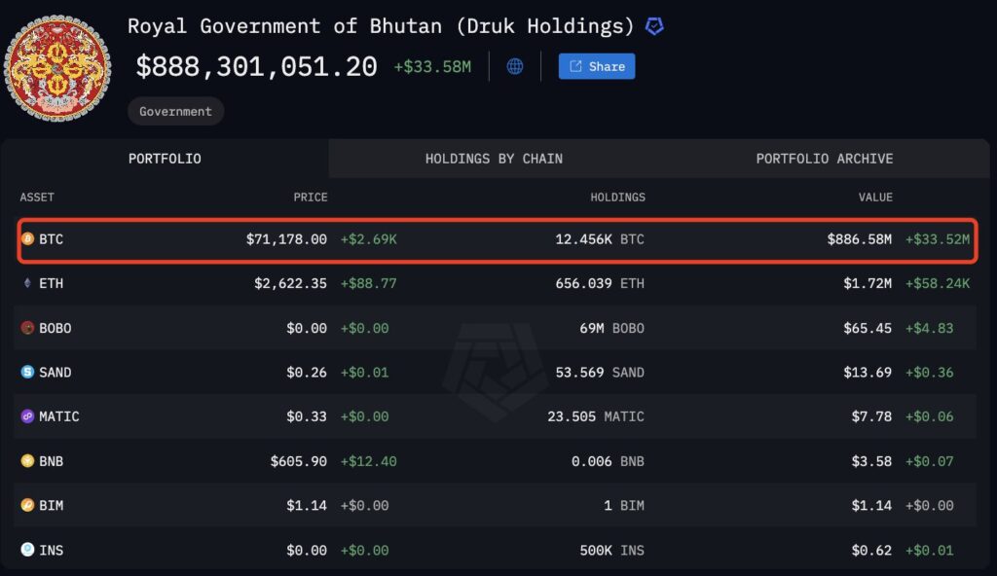Viewport: 997px width, 576px height.
Task: Click the SAND token icon
Action: click(x=28, y=372)
